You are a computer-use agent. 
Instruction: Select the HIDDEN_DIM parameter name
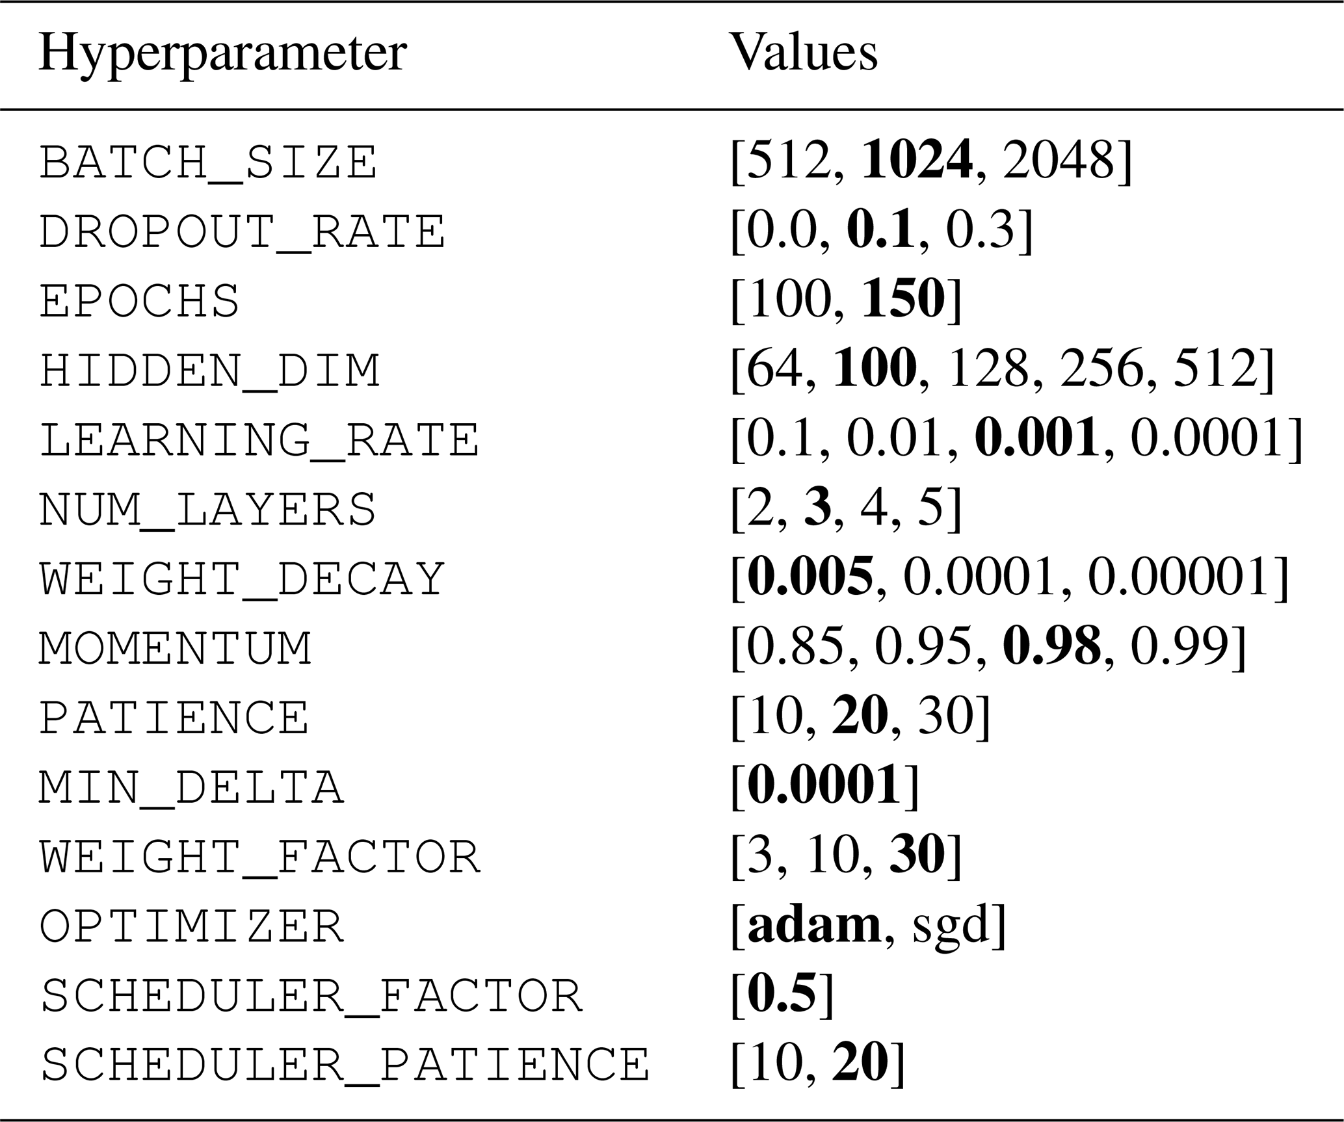[x=209, y=371]
